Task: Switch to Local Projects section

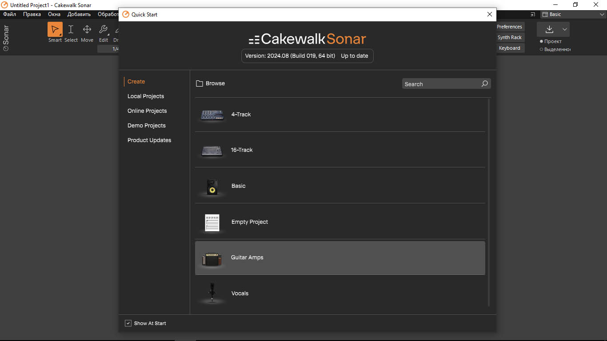Action: (x=146, y=96)
